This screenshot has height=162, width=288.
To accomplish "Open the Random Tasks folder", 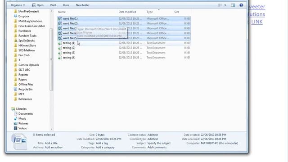I will [27, 36].
